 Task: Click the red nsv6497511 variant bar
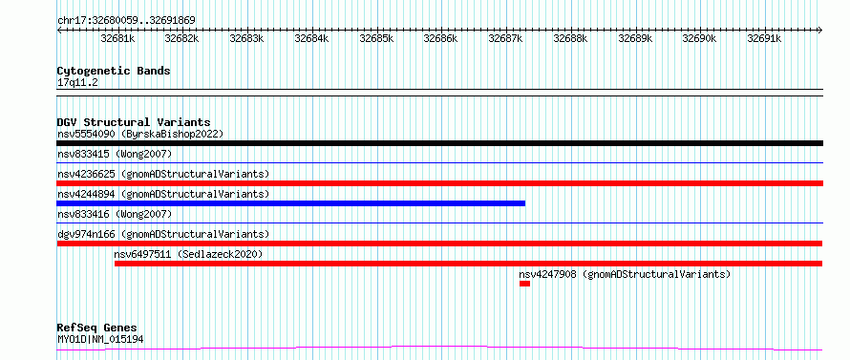[468, 264]
